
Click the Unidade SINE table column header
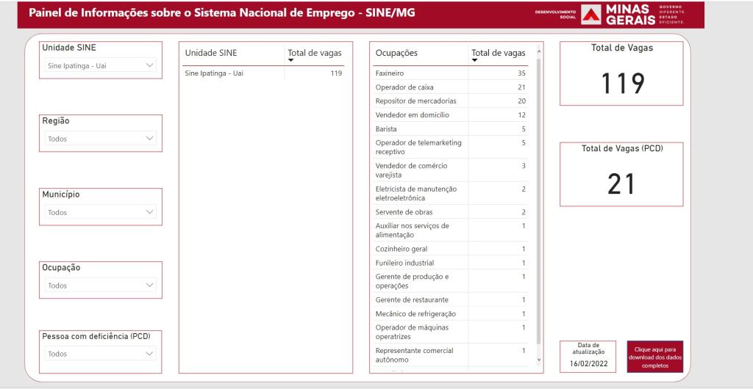coord(210,54)
